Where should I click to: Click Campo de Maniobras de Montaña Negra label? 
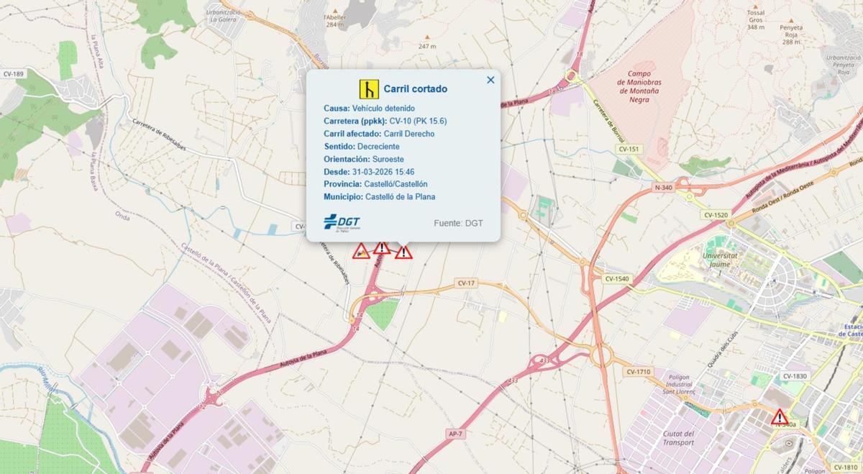pyautogui.click(x=639, y=86)
